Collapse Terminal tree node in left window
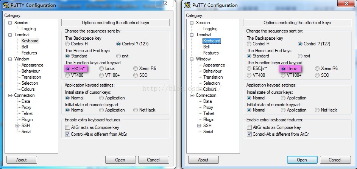 pos(10,35)
